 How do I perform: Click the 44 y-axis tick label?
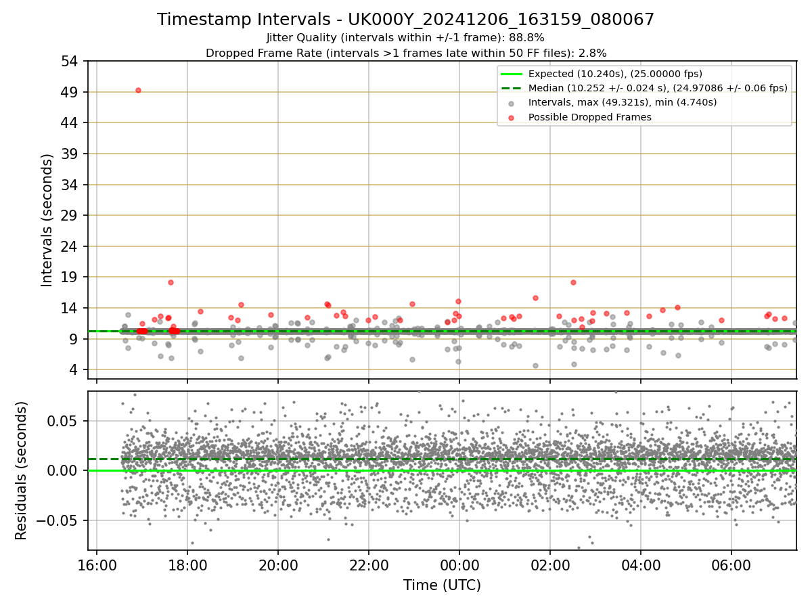pos(71,122)
